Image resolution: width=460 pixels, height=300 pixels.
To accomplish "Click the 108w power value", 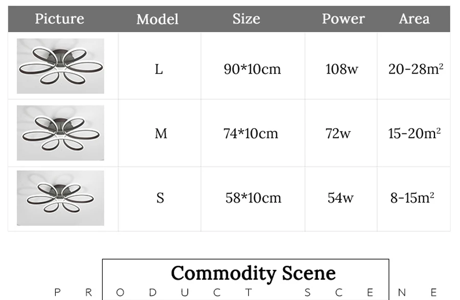I will tap(342, 69).
